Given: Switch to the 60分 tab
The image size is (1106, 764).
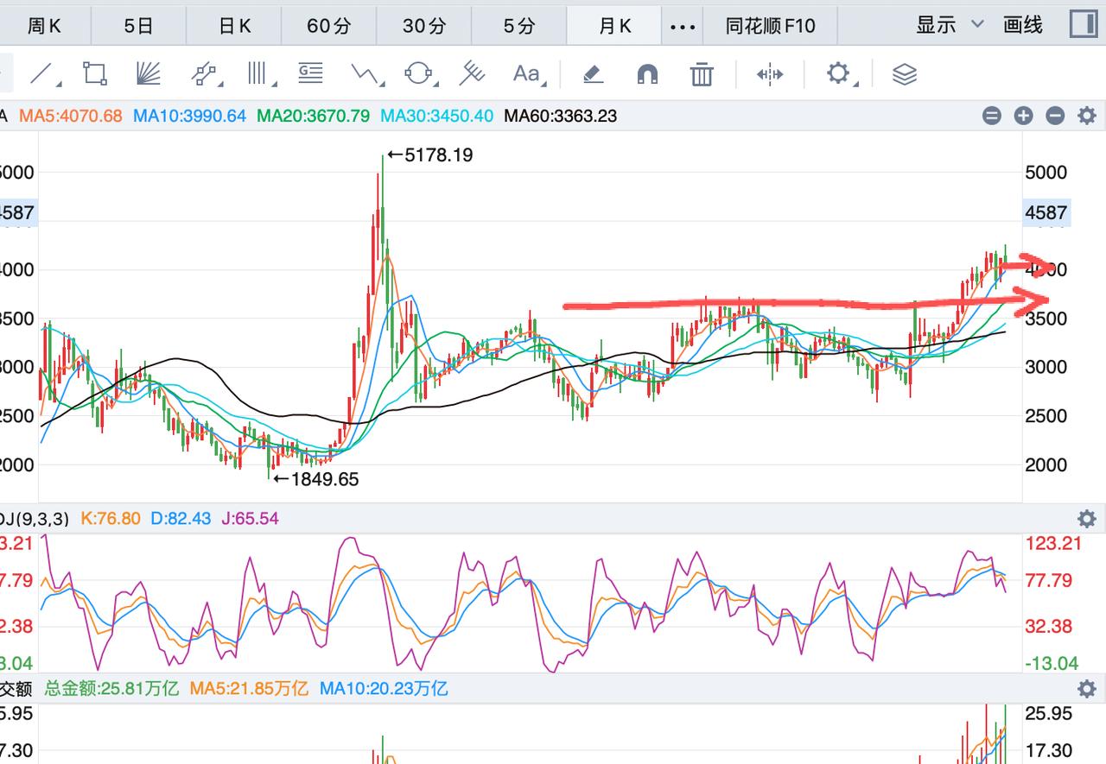Looking at the screenshot, I should coord(329,26).
